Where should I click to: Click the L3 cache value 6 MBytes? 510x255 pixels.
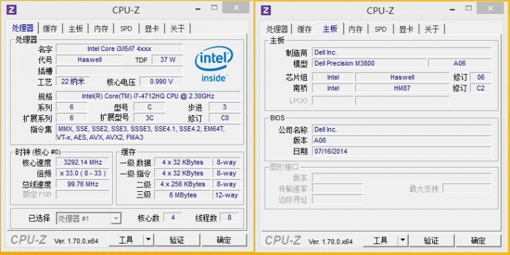[182, 195]
